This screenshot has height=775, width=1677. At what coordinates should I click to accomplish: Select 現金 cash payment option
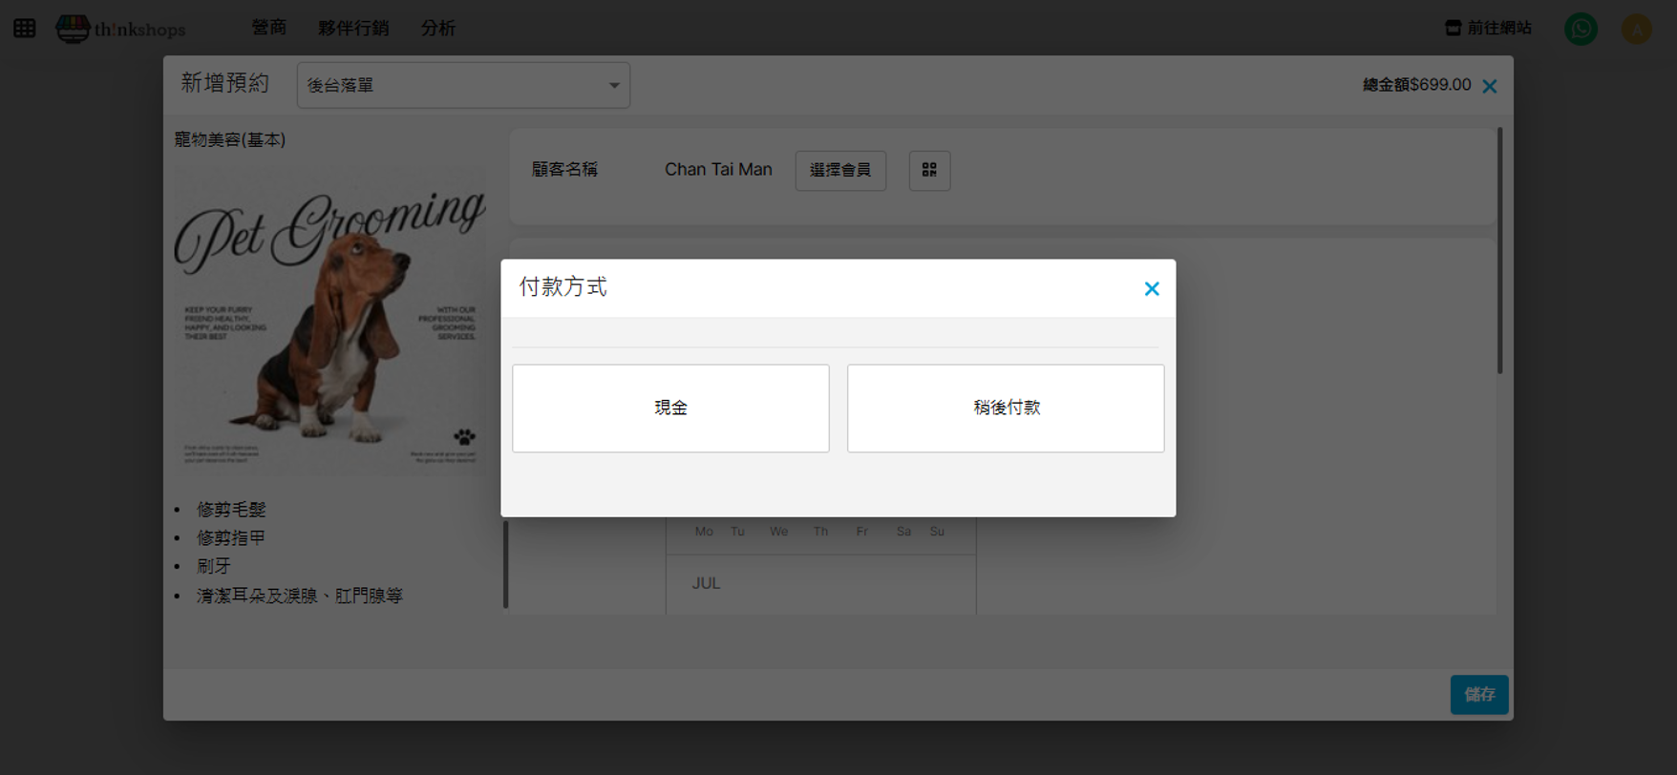(x=670, y=408)
